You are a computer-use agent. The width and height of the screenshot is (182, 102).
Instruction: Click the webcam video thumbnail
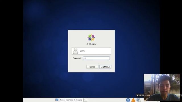point(162,88)
